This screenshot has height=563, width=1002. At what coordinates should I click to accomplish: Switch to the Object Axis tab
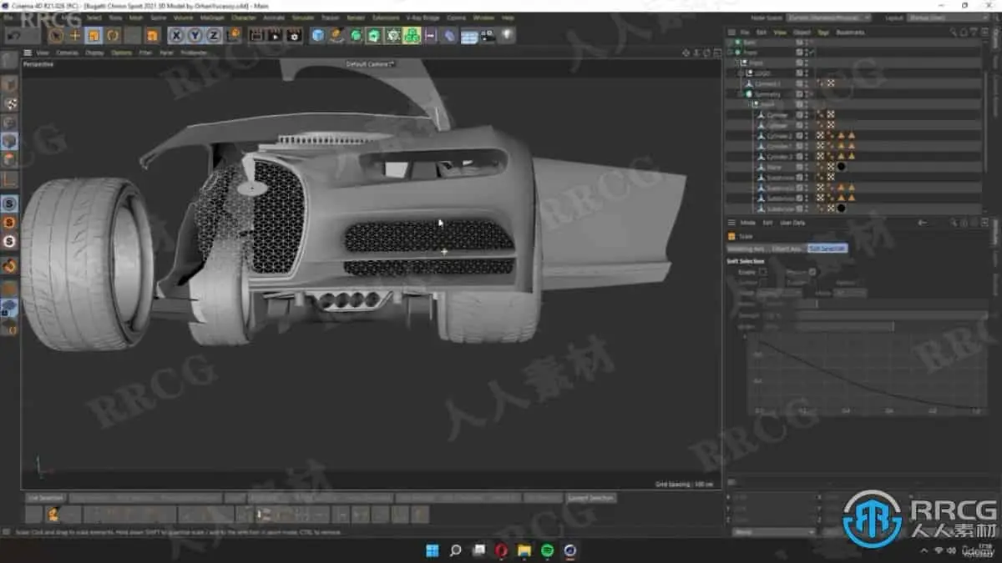[x=787, y=249]
